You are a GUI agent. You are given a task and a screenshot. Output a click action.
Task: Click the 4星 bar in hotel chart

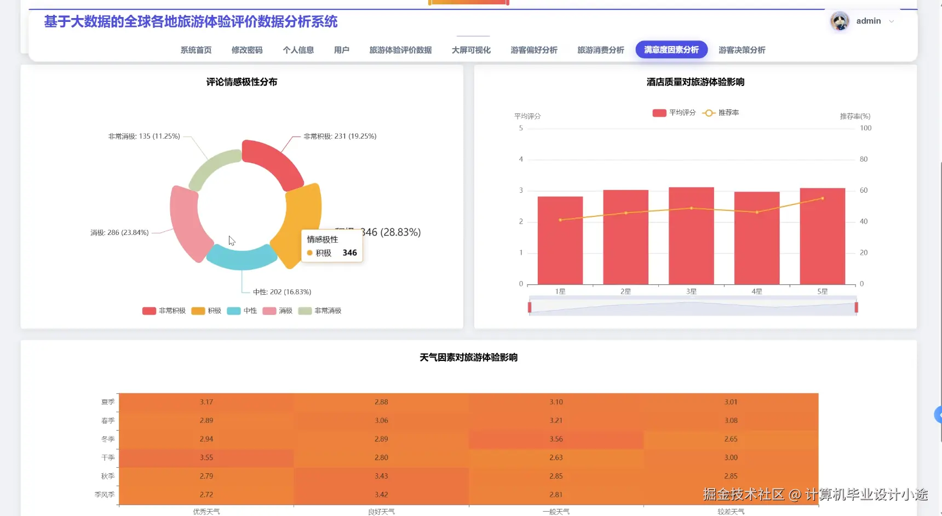pyautogui.click(x=757, y=238)
